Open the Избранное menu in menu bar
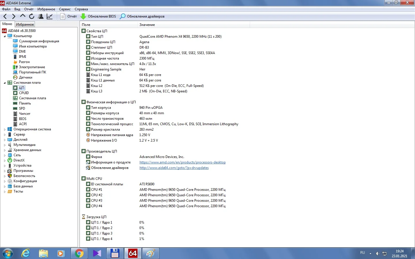The height and width of the screenshot is (259, 415). (x=46, y=9)
